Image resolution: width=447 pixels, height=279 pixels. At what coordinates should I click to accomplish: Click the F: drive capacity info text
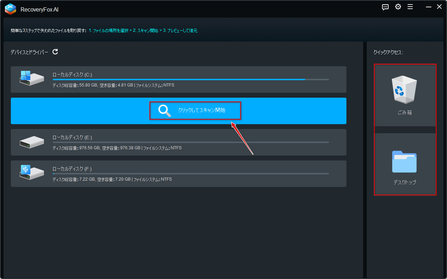(112, 179)
